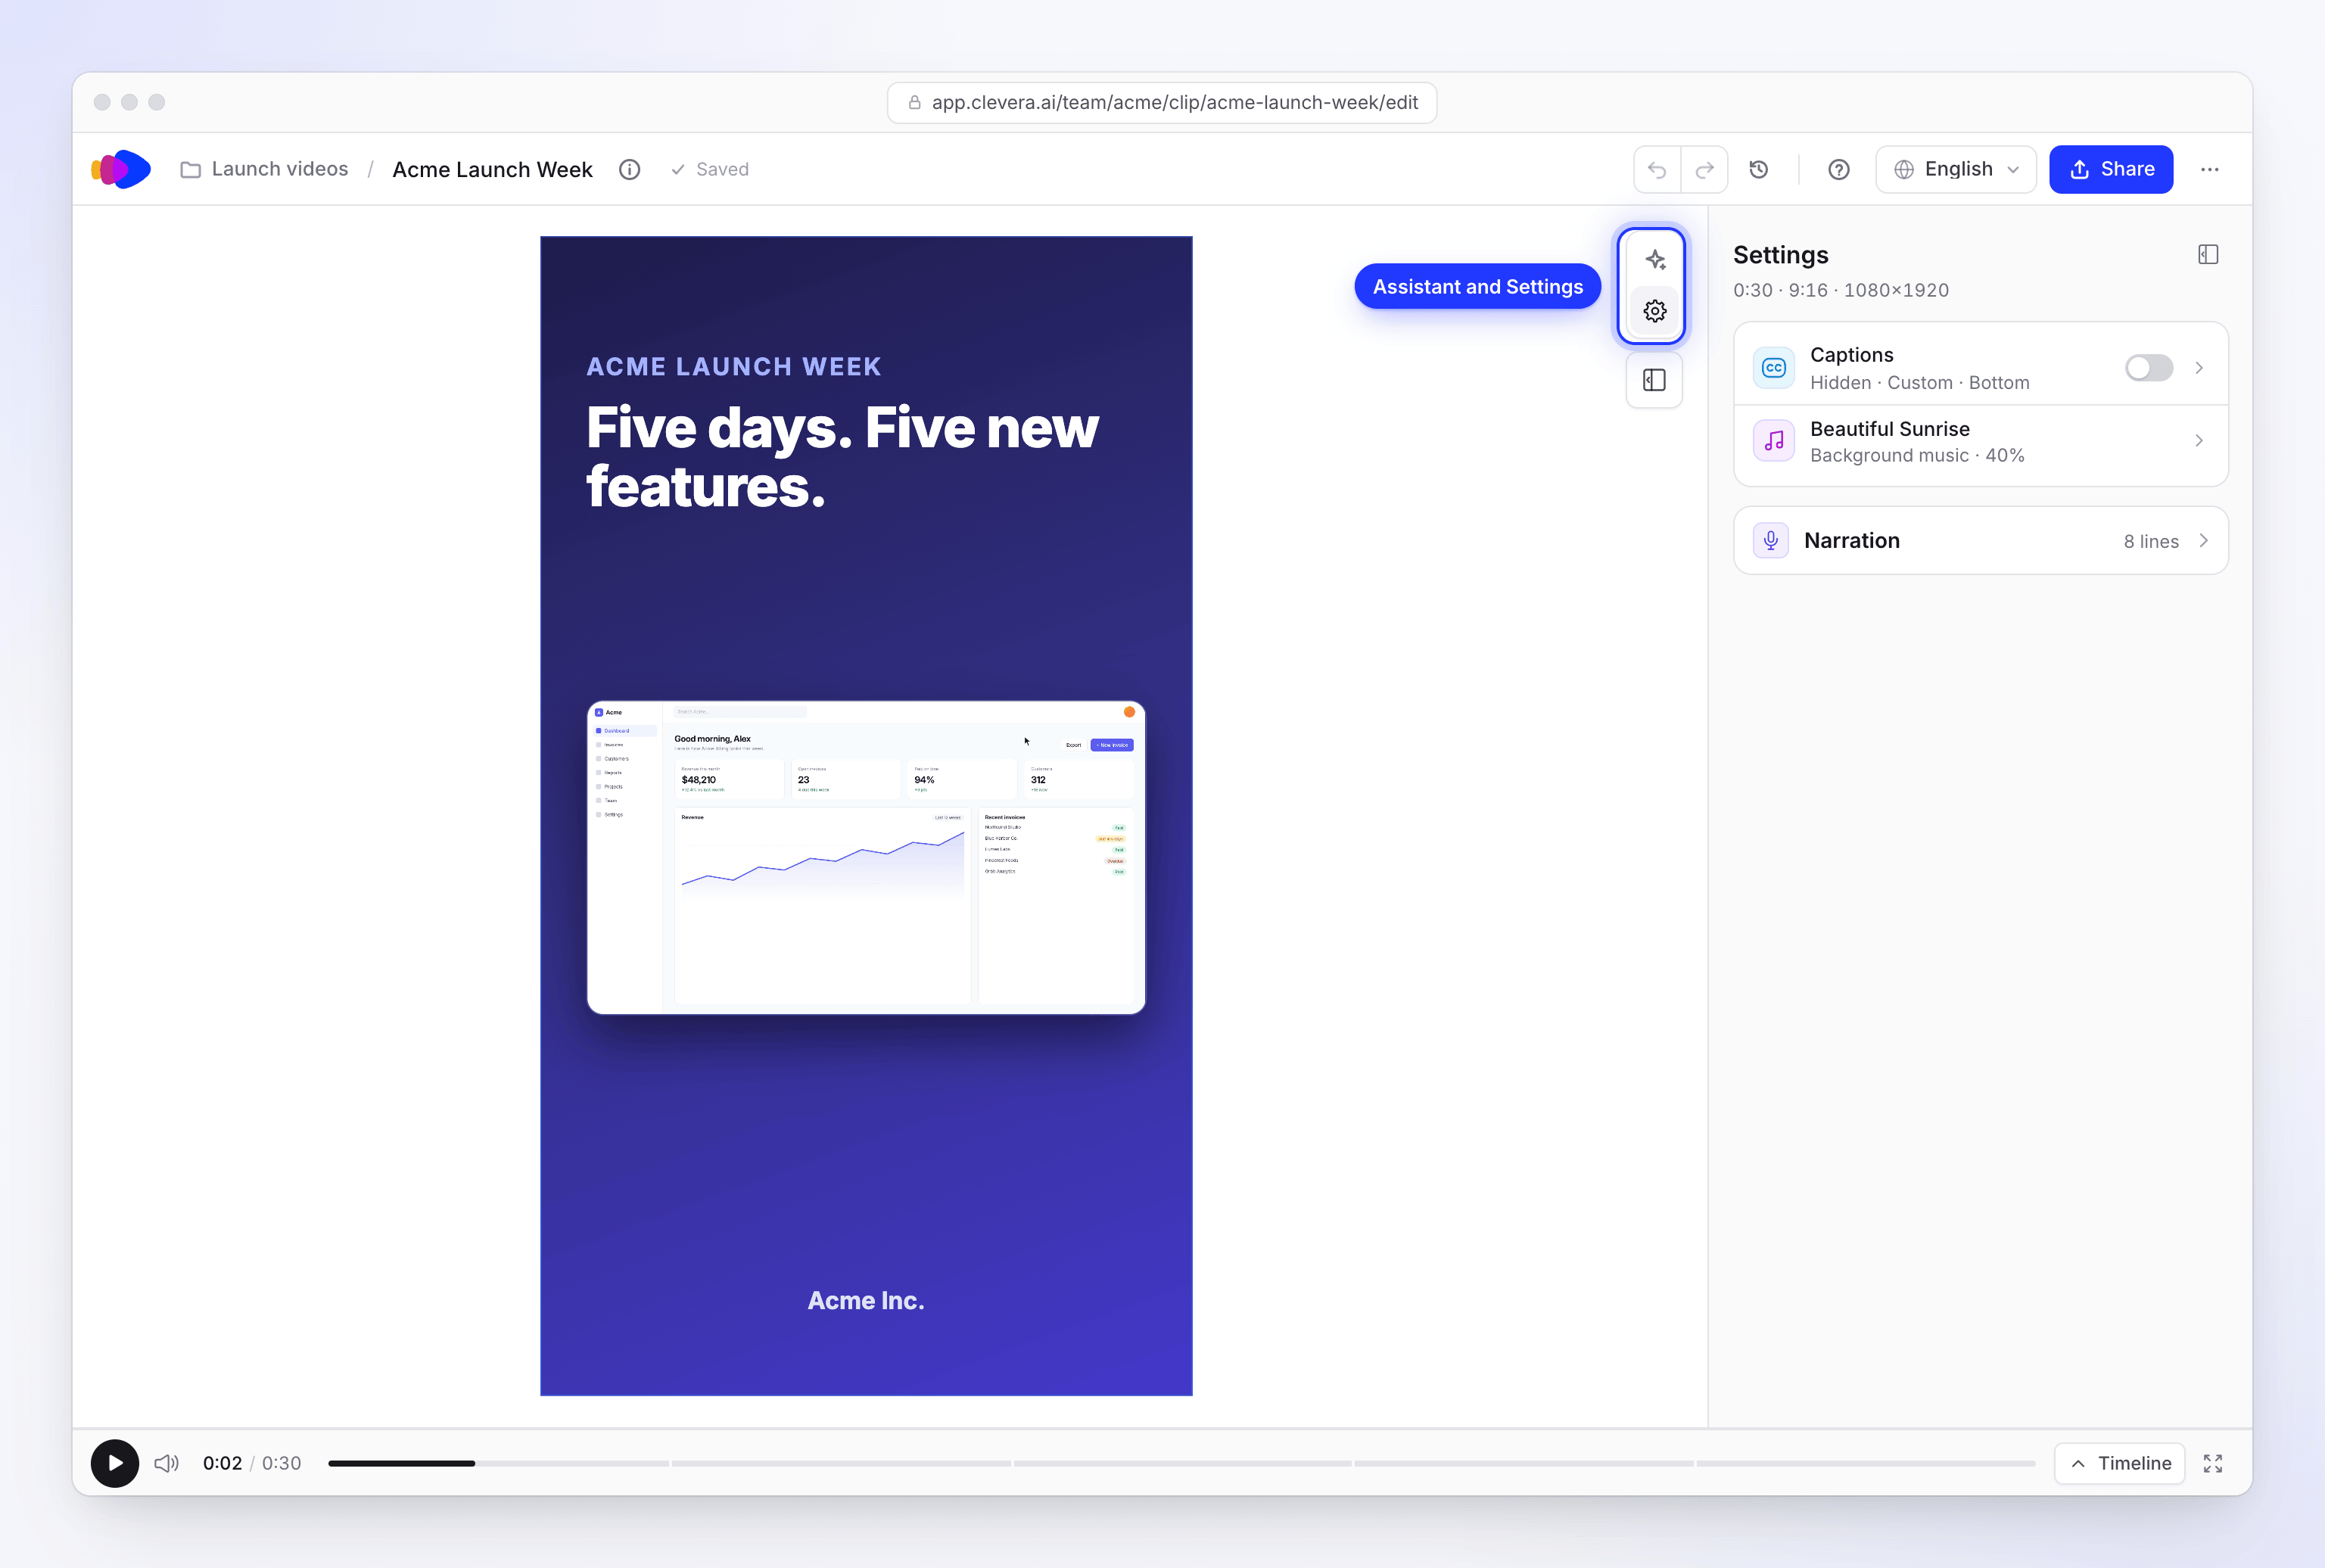Open Beautiful Sunrise background music row

(x=1980, y=441)
